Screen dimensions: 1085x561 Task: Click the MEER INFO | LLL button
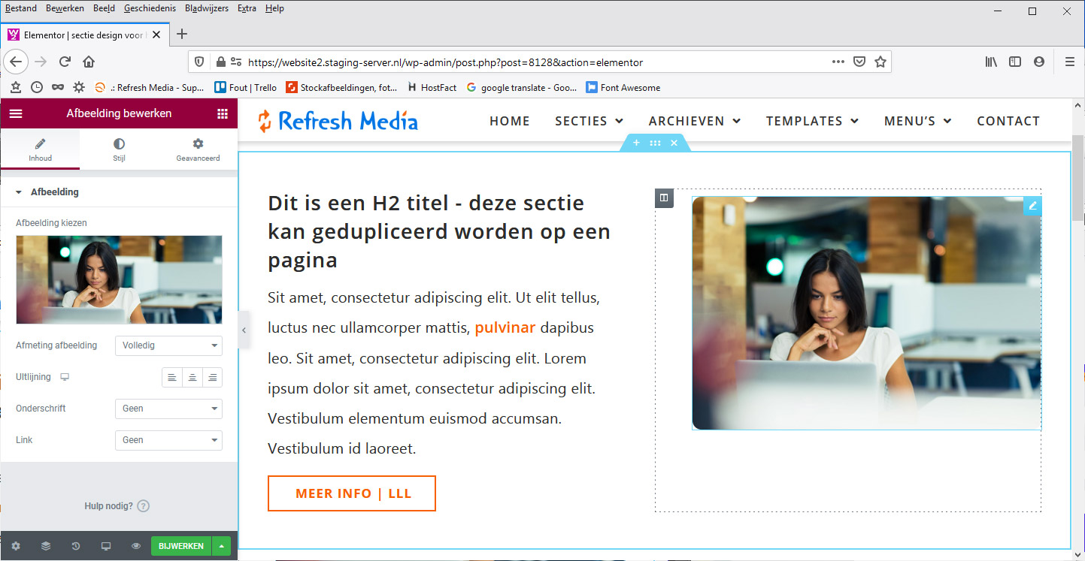point(351,493)
